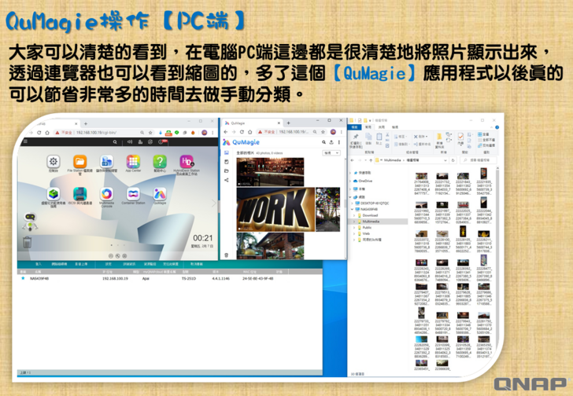Click the volume control icon in QTS top bar
Image resolution: width=573 pixels, height=396 pixels.
coord(130,142)
